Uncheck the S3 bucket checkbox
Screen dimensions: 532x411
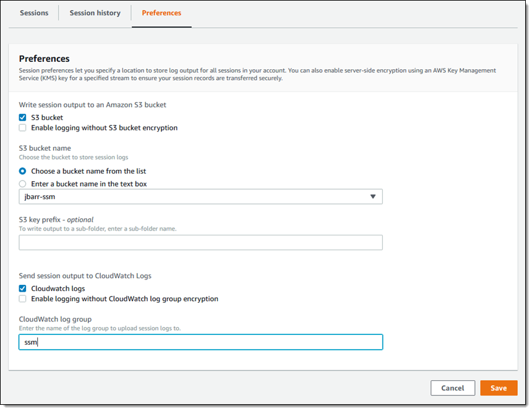[x=23, y=117]
